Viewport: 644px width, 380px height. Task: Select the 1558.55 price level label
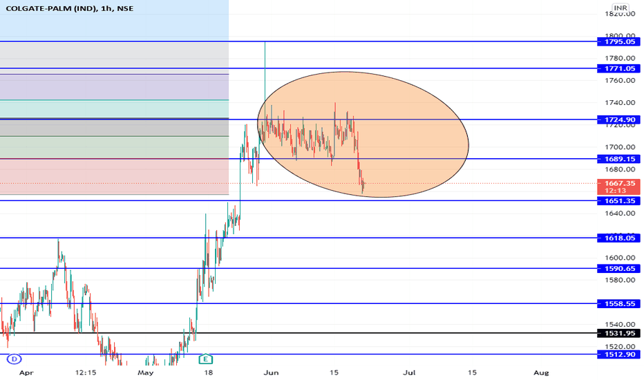pos(618,304)
